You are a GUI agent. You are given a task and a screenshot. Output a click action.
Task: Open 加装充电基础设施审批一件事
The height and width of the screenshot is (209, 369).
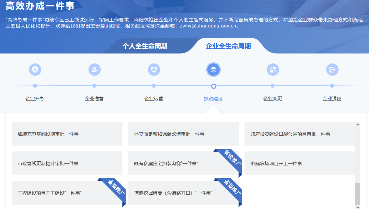pyautogui.click(x=67, y=134)
